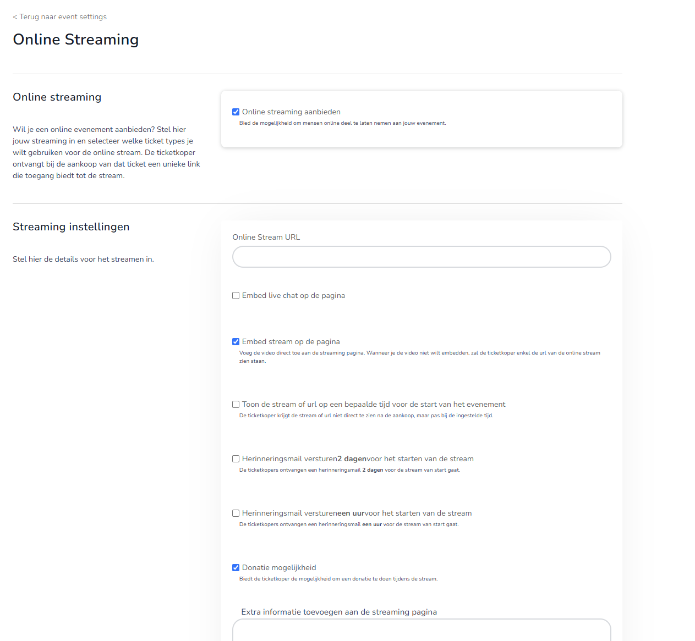The height and width of the screenshot is (641, 695).
Task: Click the 'Embed live chat op de pagina' label
Action: [x=293, y=296]
